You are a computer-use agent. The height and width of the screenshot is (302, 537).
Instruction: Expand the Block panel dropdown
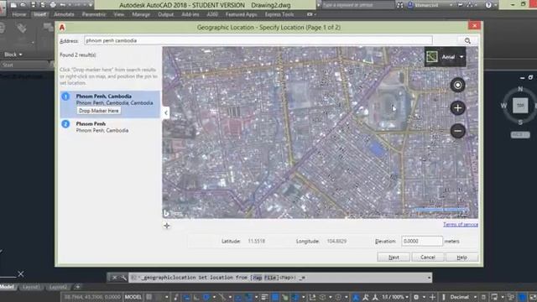pyautogui.click(x=13, y=55)
